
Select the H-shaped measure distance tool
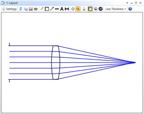click(x=67, y=9)
